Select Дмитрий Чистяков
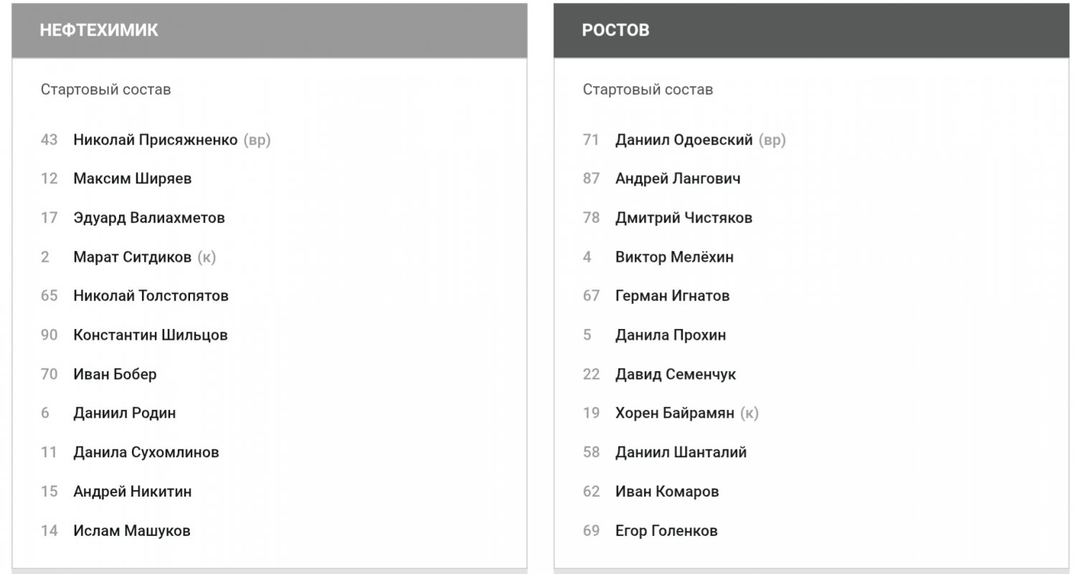1076x574 pixels. click(x=684, y=218)
